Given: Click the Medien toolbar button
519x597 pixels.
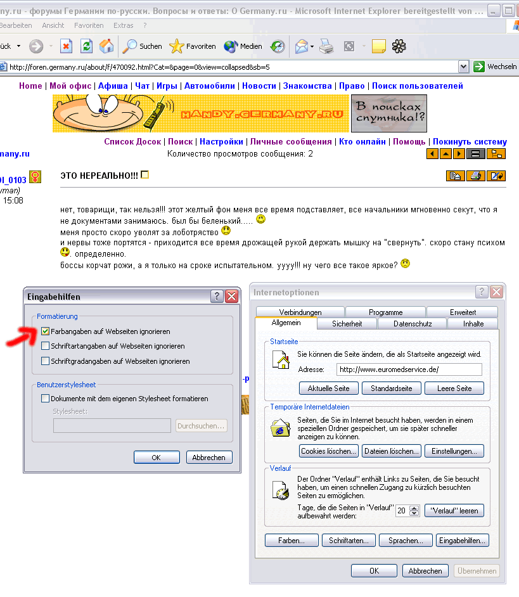Looking at the screenshot, I should (x=243, y=46).
